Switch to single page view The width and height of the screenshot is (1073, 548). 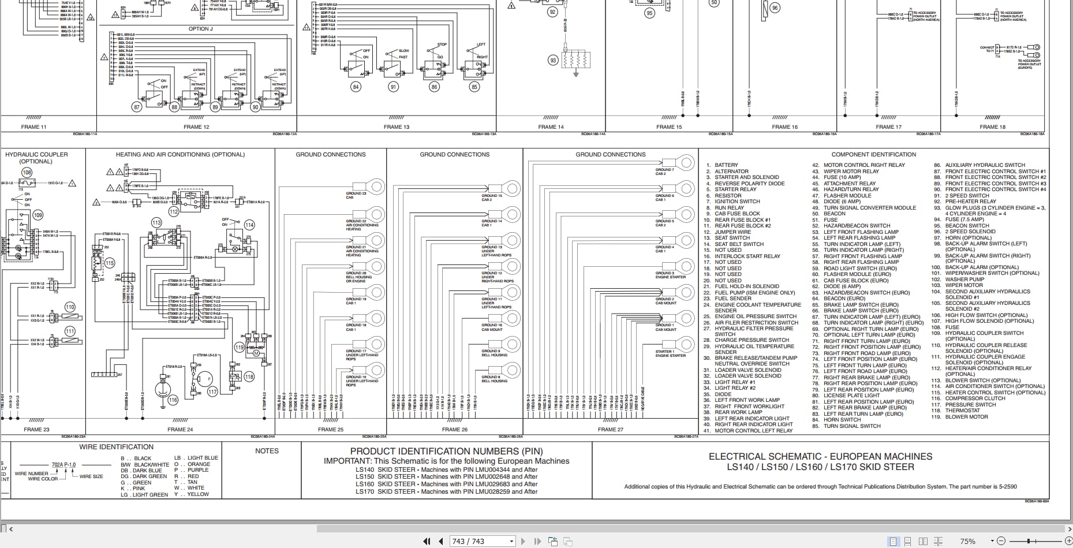[x=893, y=541]
